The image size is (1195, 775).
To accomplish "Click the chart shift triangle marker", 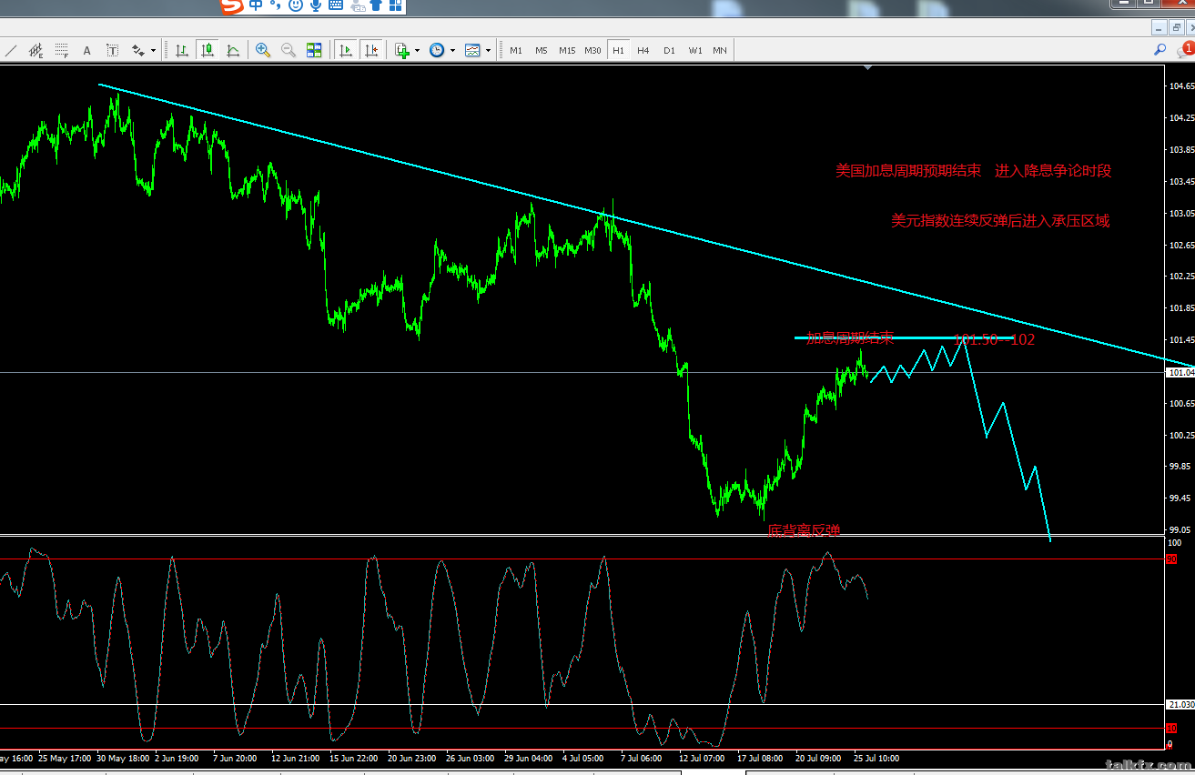I will pos(868,66).
